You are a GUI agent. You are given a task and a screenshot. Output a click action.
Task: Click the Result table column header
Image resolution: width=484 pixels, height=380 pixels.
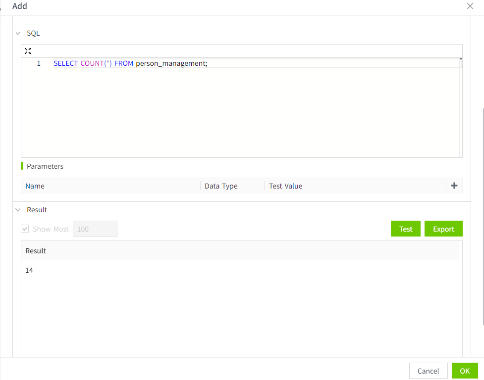(x=36, y=251)
